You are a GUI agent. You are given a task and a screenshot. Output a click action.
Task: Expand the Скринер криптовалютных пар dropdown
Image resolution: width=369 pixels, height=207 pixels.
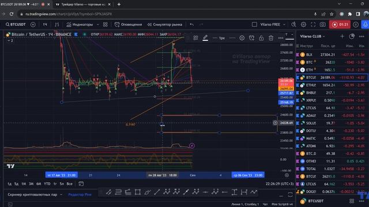tap(35, 194)
